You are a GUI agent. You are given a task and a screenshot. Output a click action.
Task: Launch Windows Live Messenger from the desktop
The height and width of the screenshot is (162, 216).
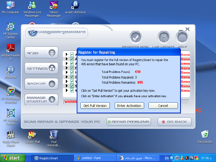pos(32,9)
